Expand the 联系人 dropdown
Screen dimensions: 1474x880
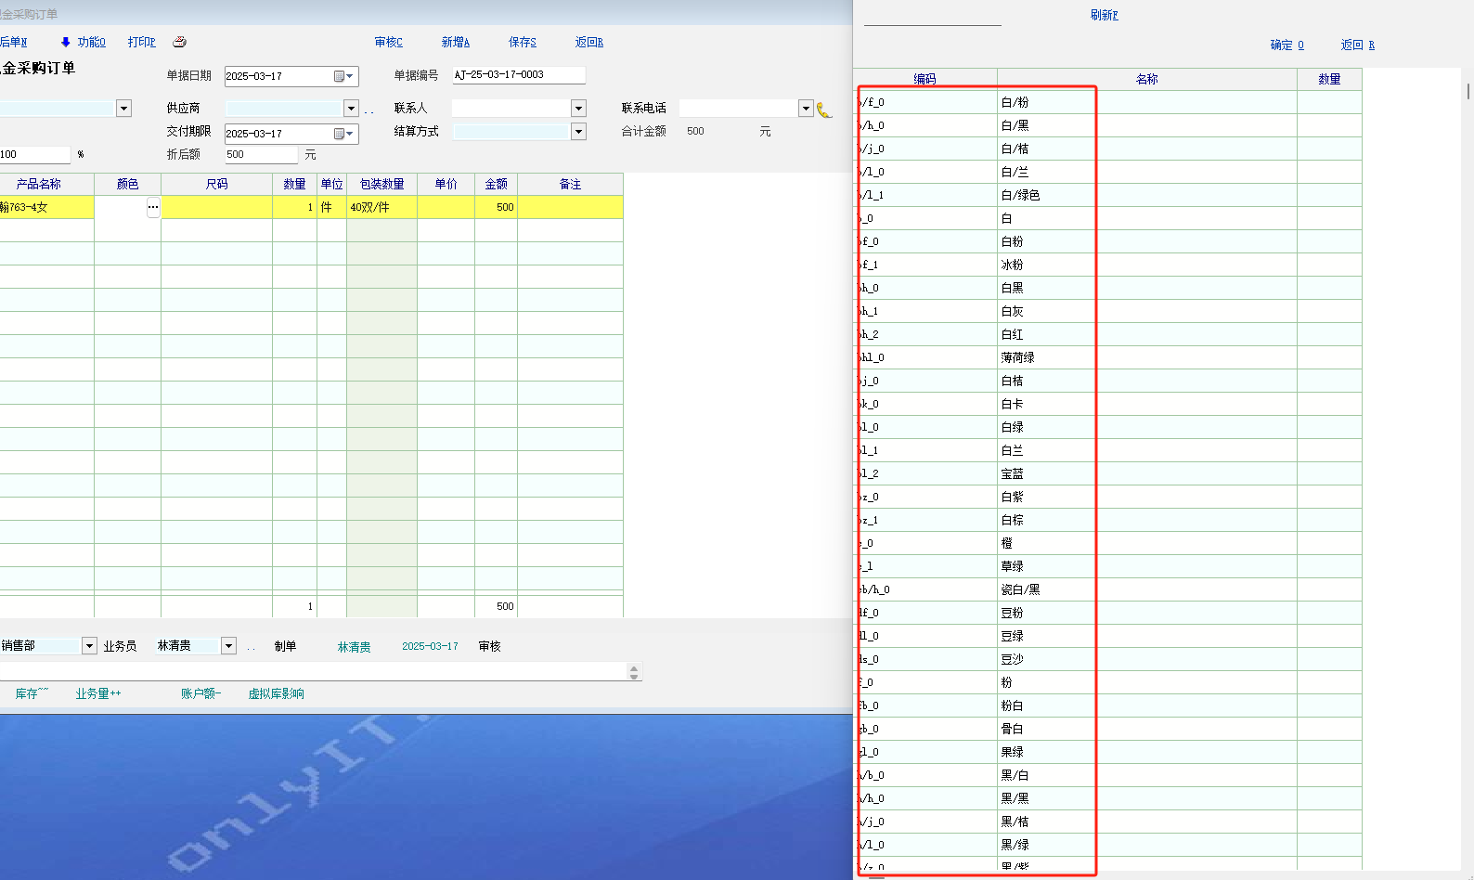578,109
